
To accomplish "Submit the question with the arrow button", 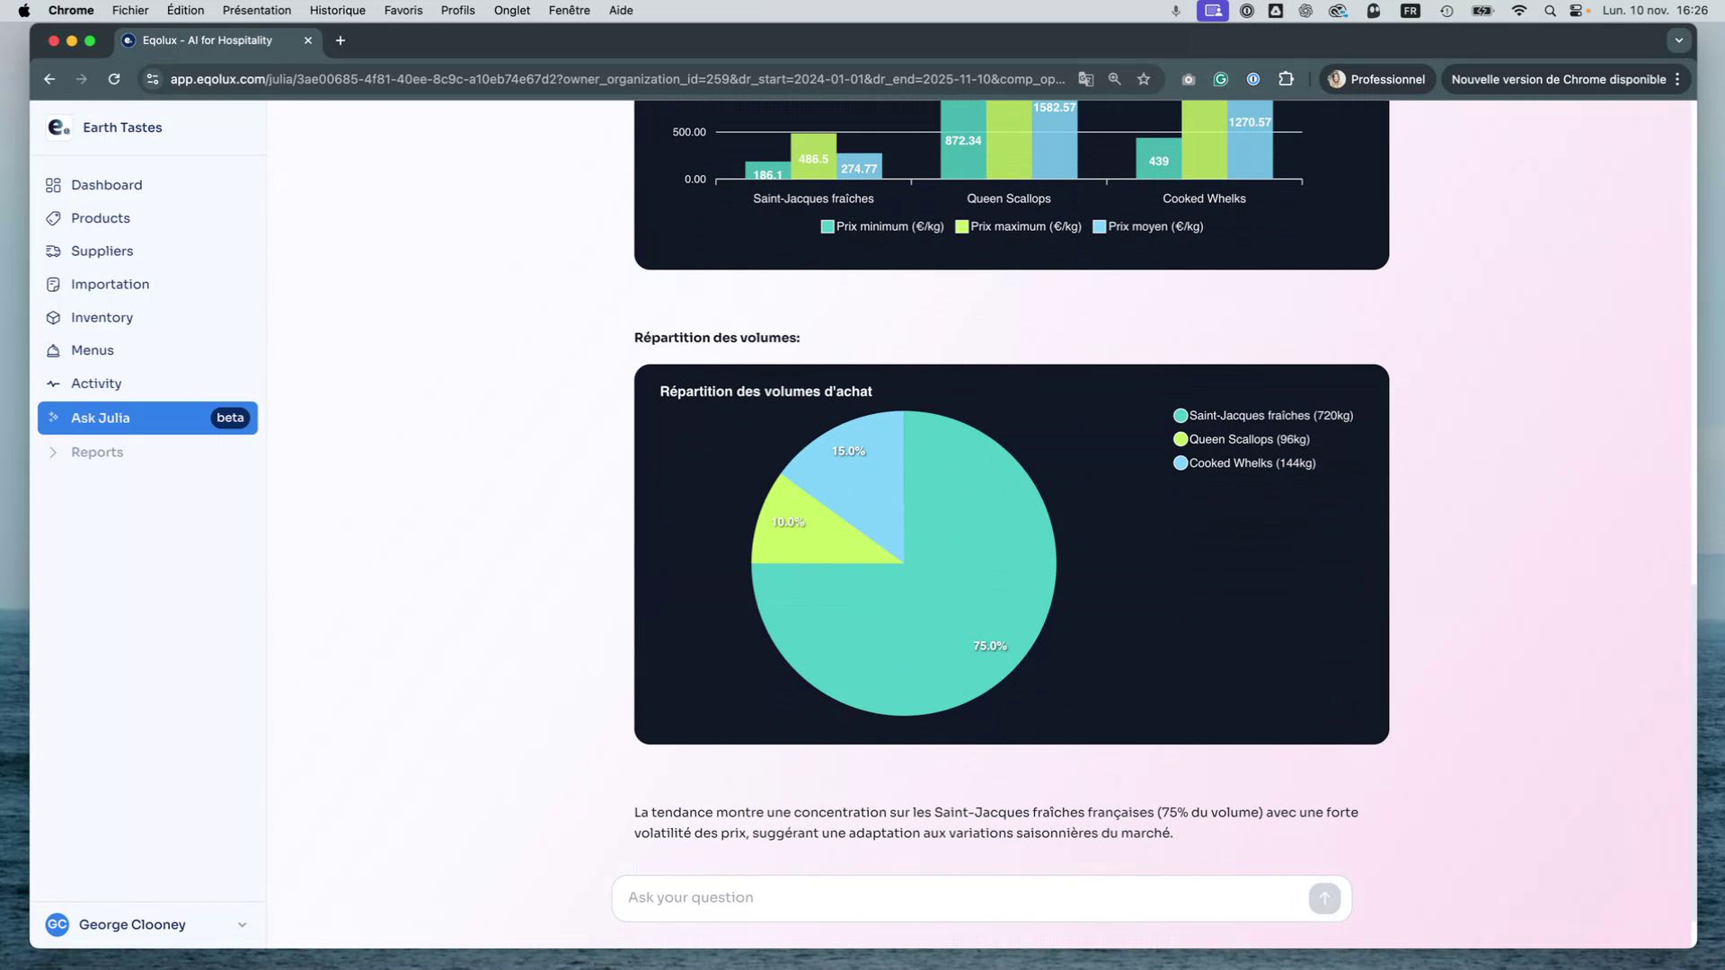I will coord(1324,898).
